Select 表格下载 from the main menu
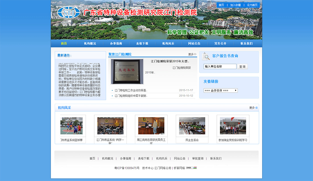 coord(142,43)
